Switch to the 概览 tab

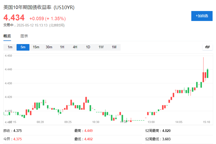point(7,36)
